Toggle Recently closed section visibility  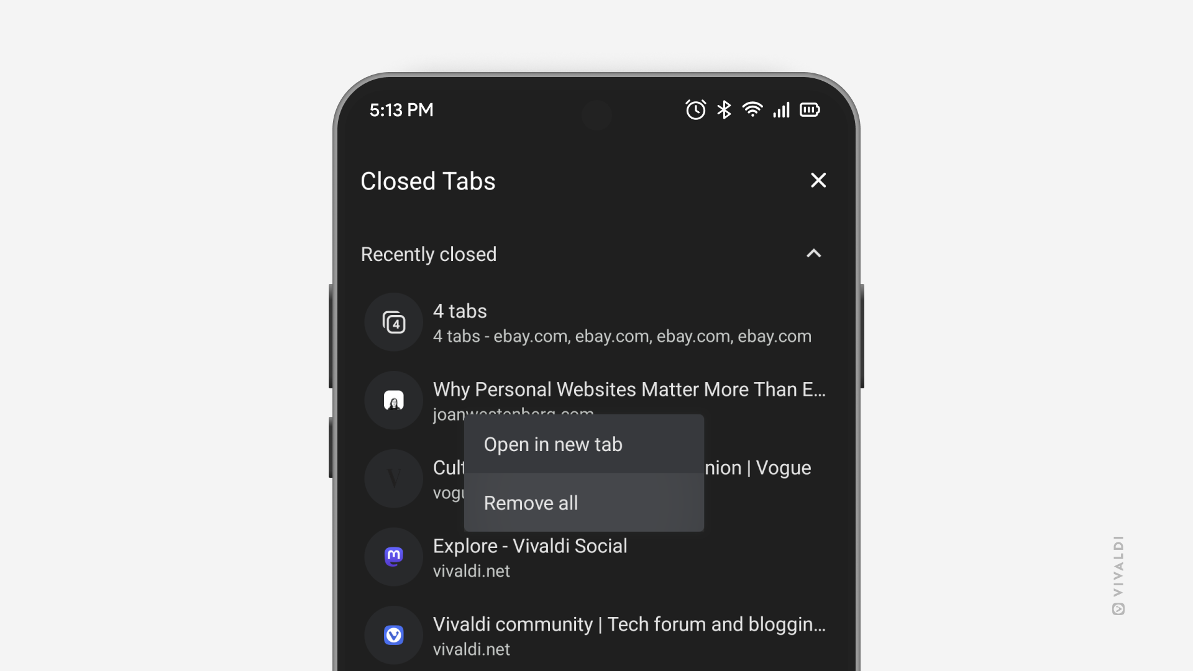click(813, 253)
